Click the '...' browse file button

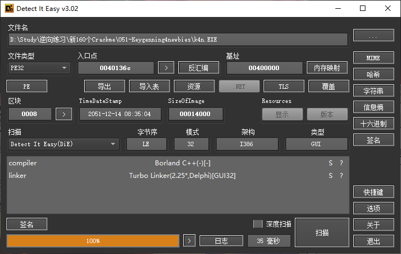click(374, 36)
